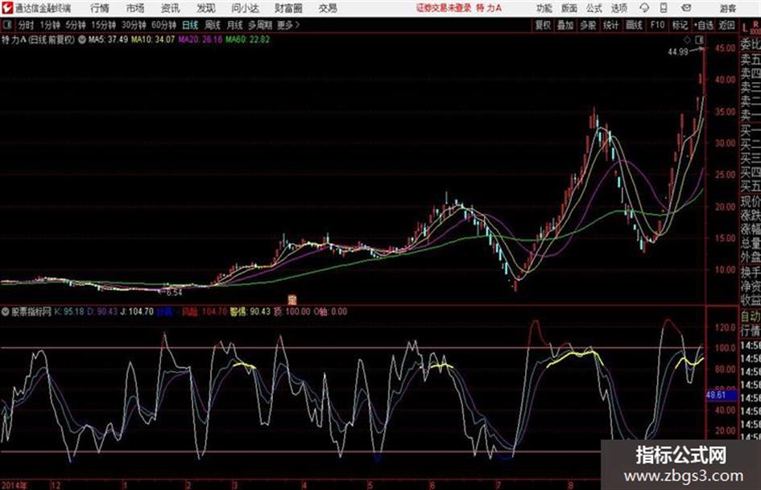The width and height of the screenshot is (761, 490).
Task: Click the 游客 user account label
Action: (728, 8)
